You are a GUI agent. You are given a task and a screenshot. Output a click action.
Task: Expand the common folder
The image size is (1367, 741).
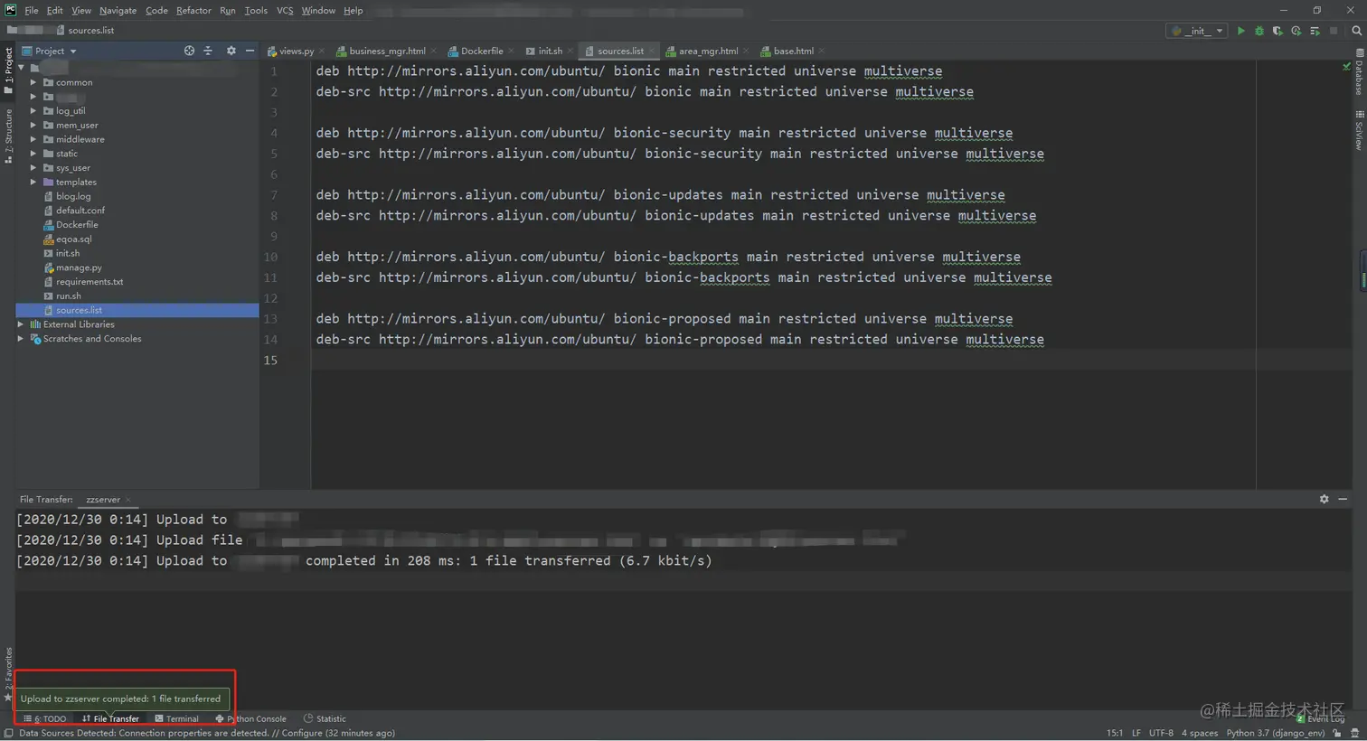(x=33, y=82)
